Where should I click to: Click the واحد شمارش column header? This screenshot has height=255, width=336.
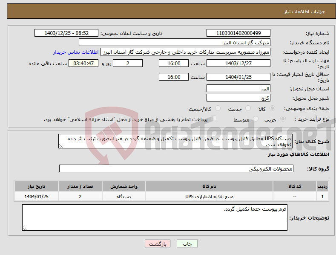point(124,186)
